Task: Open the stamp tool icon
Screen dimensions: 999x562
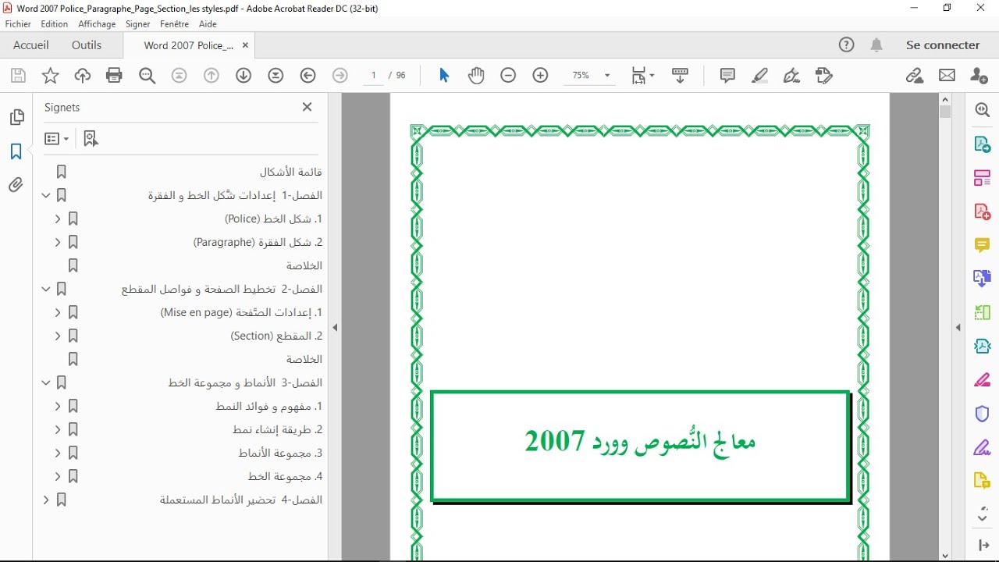Action: click(x=823, y=76)
